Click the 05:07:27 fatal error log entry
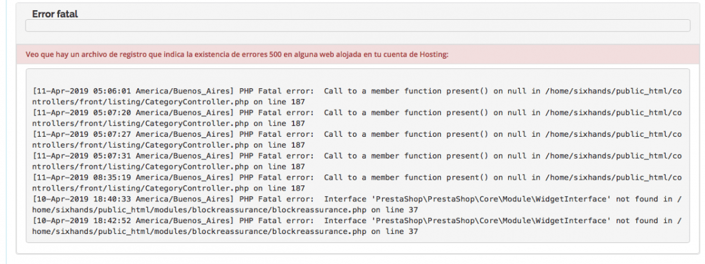Screen dimensions: 705x264 [x=358, y=139]
